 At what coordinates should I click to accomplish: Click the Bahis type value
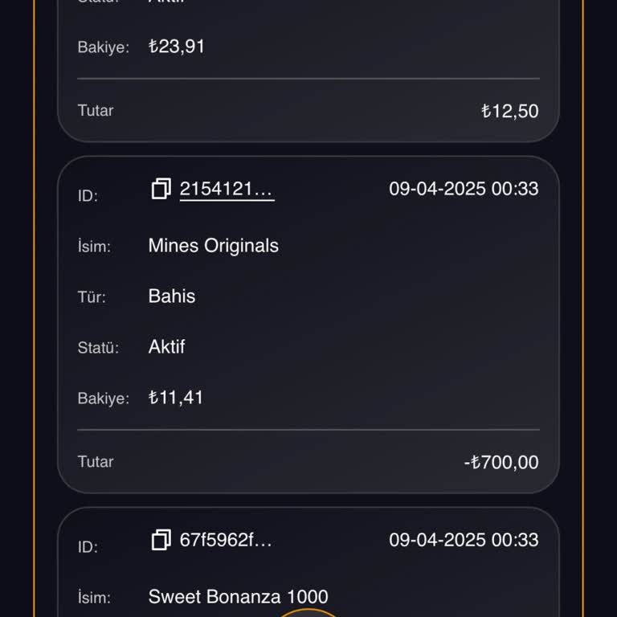[x=172, y=296]
